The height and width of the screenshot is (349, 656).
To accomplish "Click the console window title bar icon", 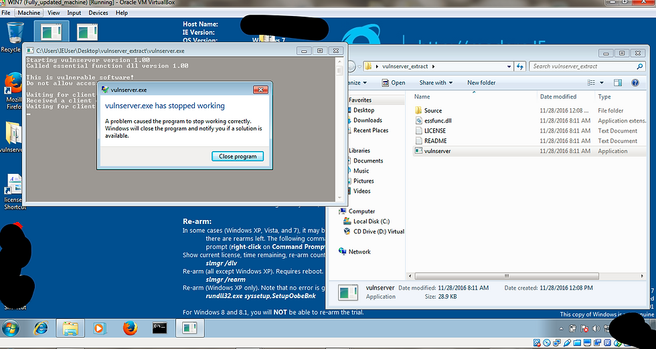I will (30, 51).
